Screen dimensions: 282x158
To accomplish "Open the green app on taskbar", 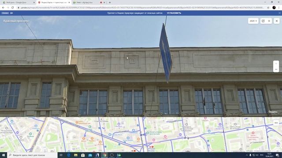I will (119, 155).
